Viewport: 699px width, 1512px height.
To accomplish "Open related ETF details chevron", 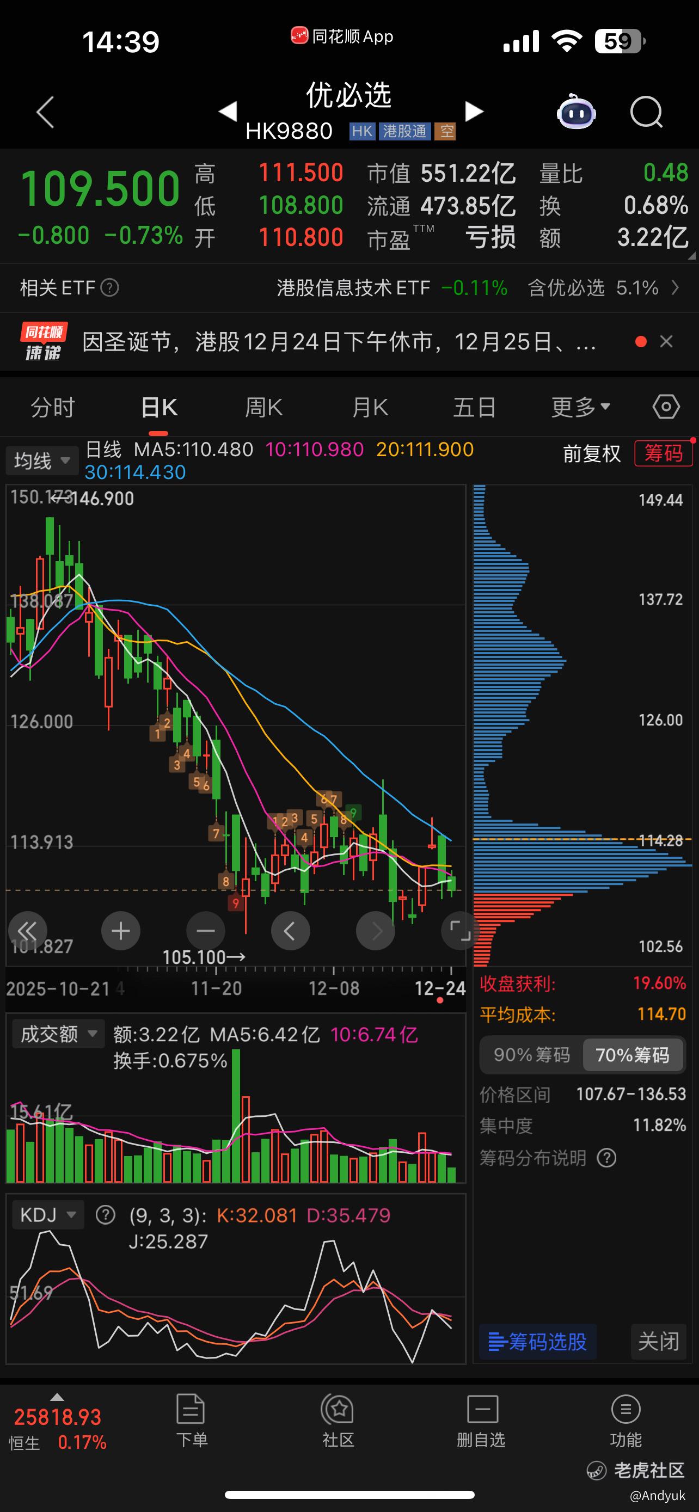I will [x=676, y=287].
